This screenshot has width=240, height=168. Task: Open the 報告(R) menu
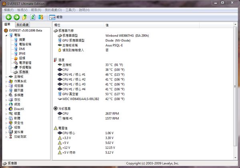click(x=36, y=10)
